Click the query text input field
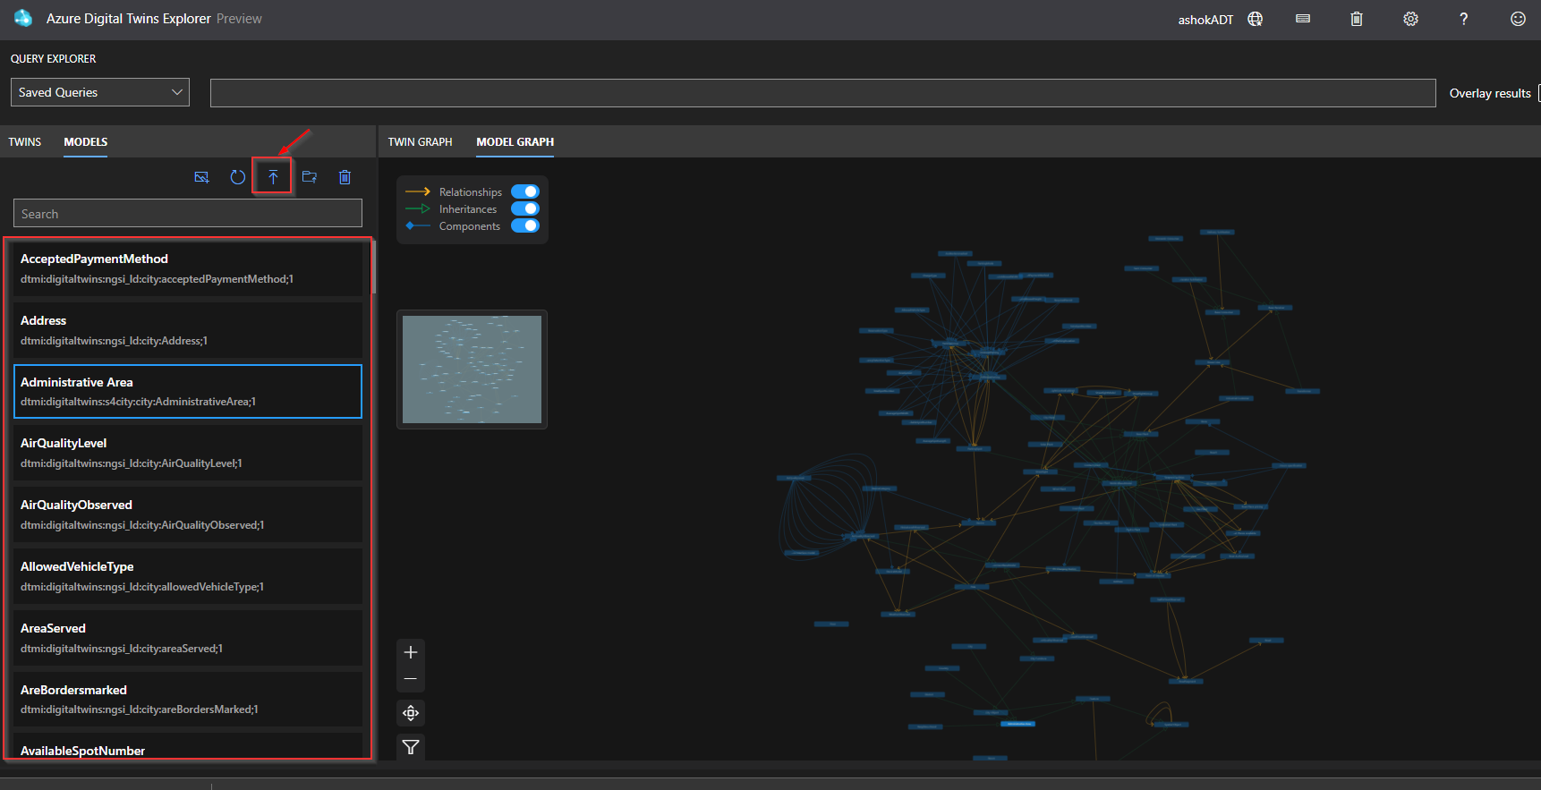 click(x=823, y=93)
